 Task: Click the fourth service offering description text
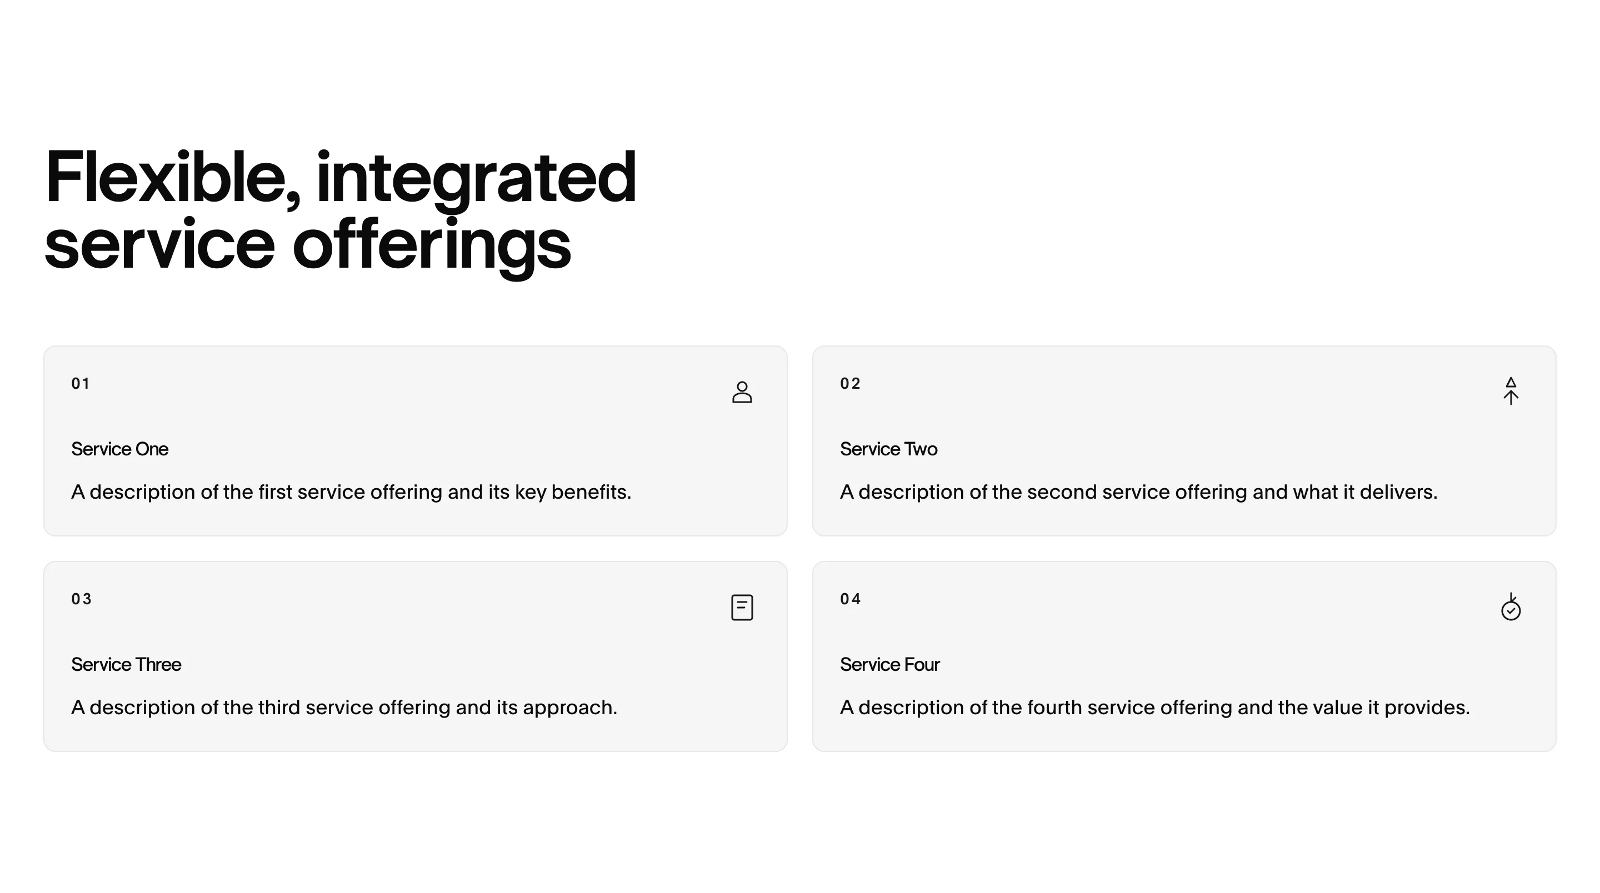[1154, 708]
